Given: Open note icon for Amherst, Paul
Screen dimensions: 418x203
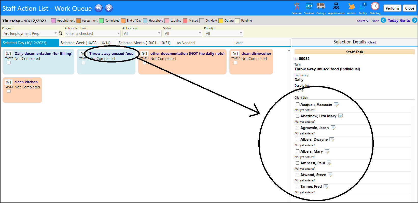Looking at the screenshot, I should (329, 163).
